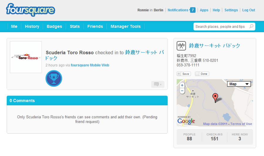Click the phone number 059-378-1111
Image resolution: width=264 pixels, height=156 pixels.
click(188, 65)
